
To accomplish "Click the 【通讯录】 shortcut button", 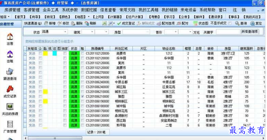I will point(216,17).
